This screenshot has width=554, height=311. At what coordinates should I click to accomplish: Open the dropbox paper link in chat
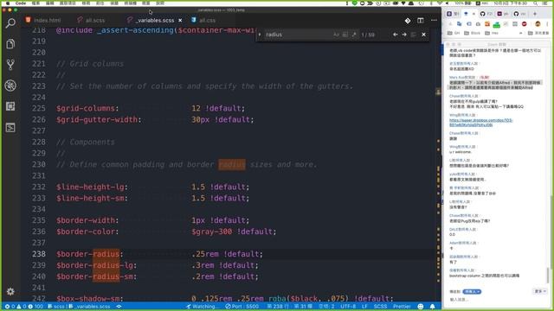(480, 123)
